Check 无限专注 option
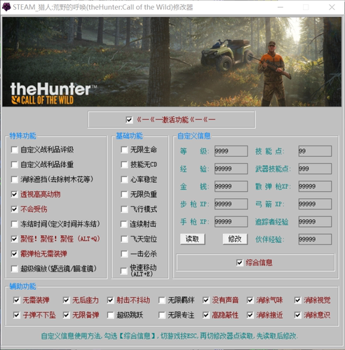 (161, 316)
